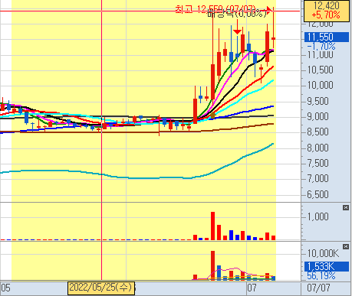Image resolution: width=352 pixels, height=296 pixels.
Task: Click the 1,533K volume value label
Action: (327, 266)
